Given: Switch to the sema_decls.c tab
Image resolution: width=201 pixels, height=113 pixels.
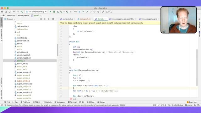Looking at the screenshot, I should tap(68, 19).
